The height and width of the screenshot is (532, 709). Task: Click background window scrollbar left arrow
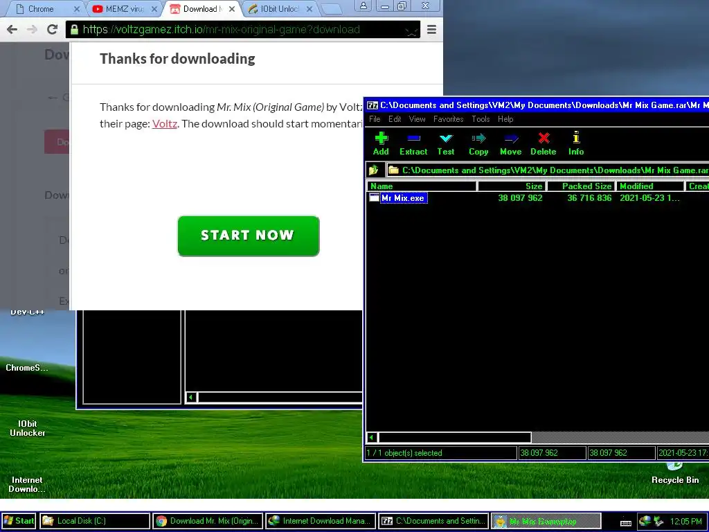point(191,397)
